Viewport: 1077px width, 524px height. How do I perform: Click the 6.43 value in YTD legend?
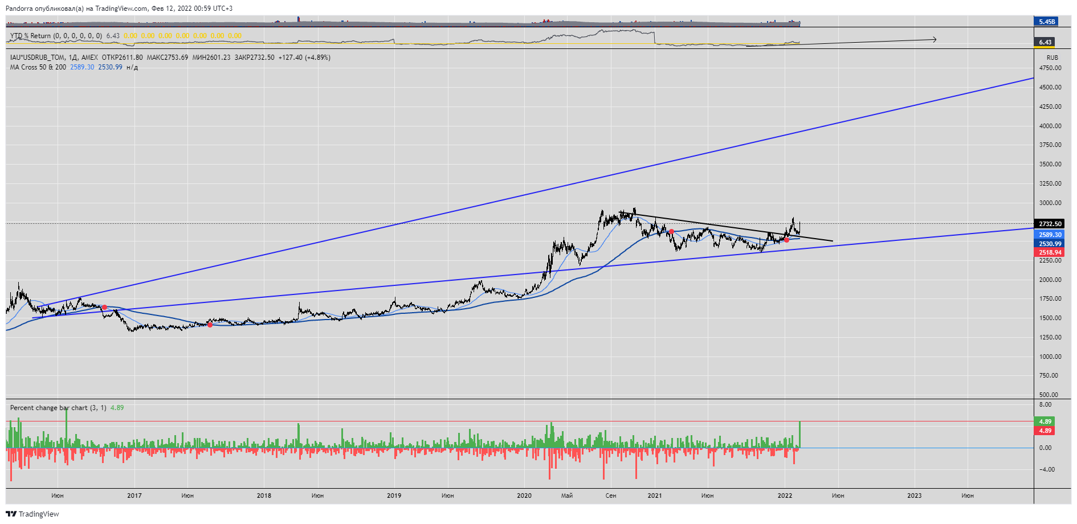click(x=113, y=36)
